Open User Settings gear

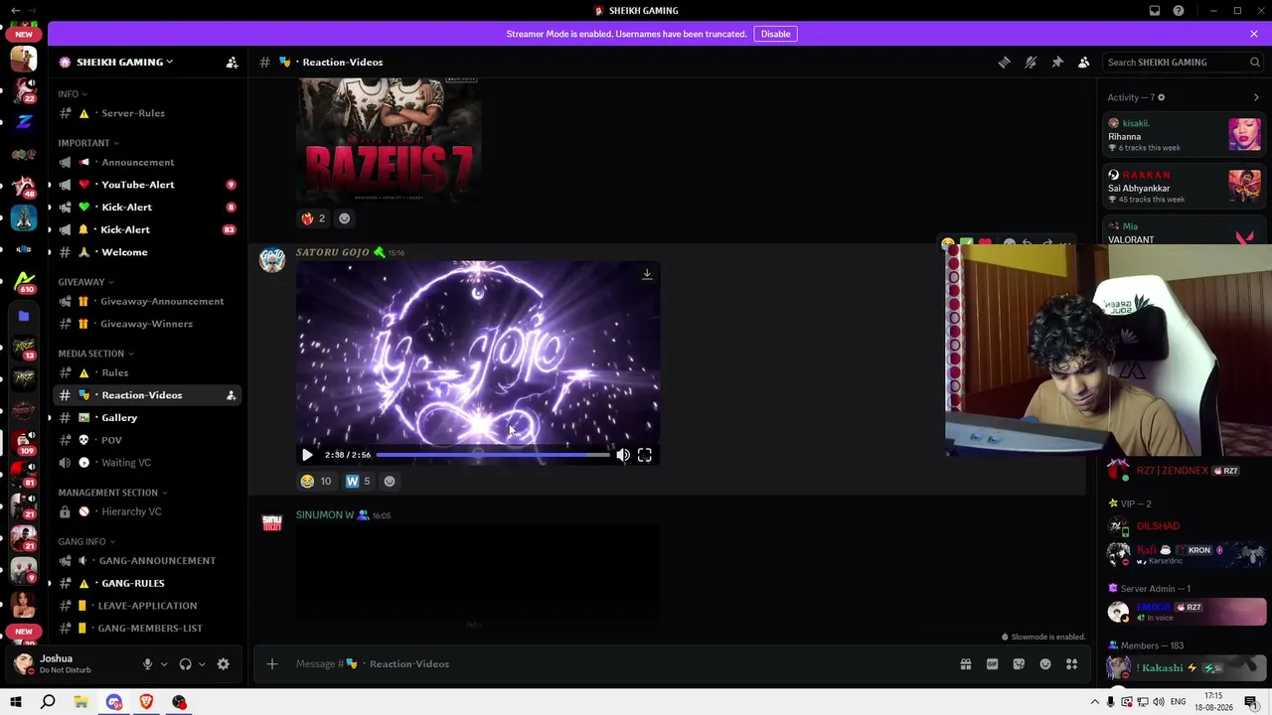(x=224, y=664)
